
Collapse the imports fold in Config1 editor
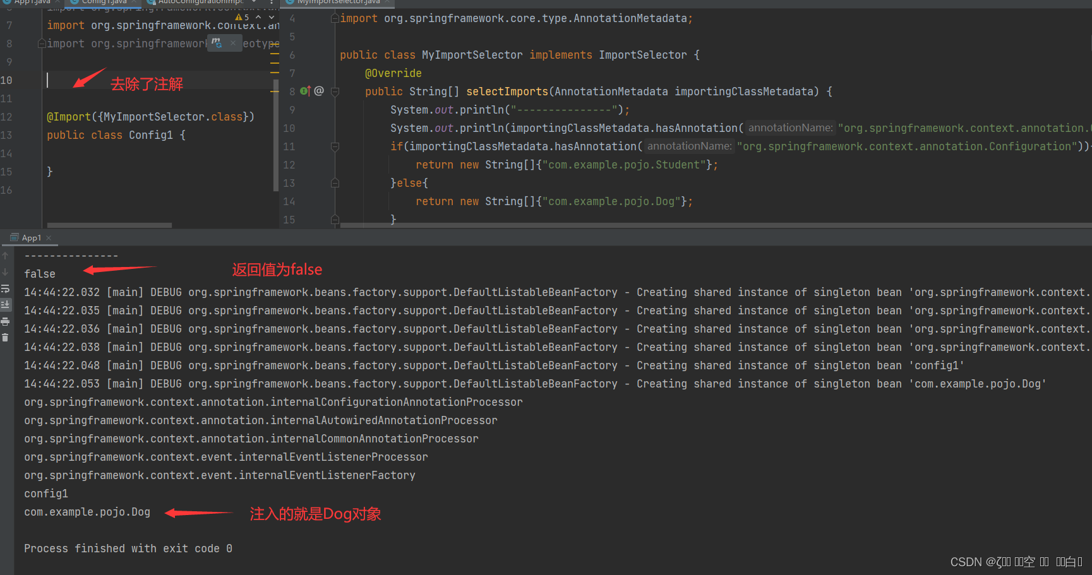(42, 44)
